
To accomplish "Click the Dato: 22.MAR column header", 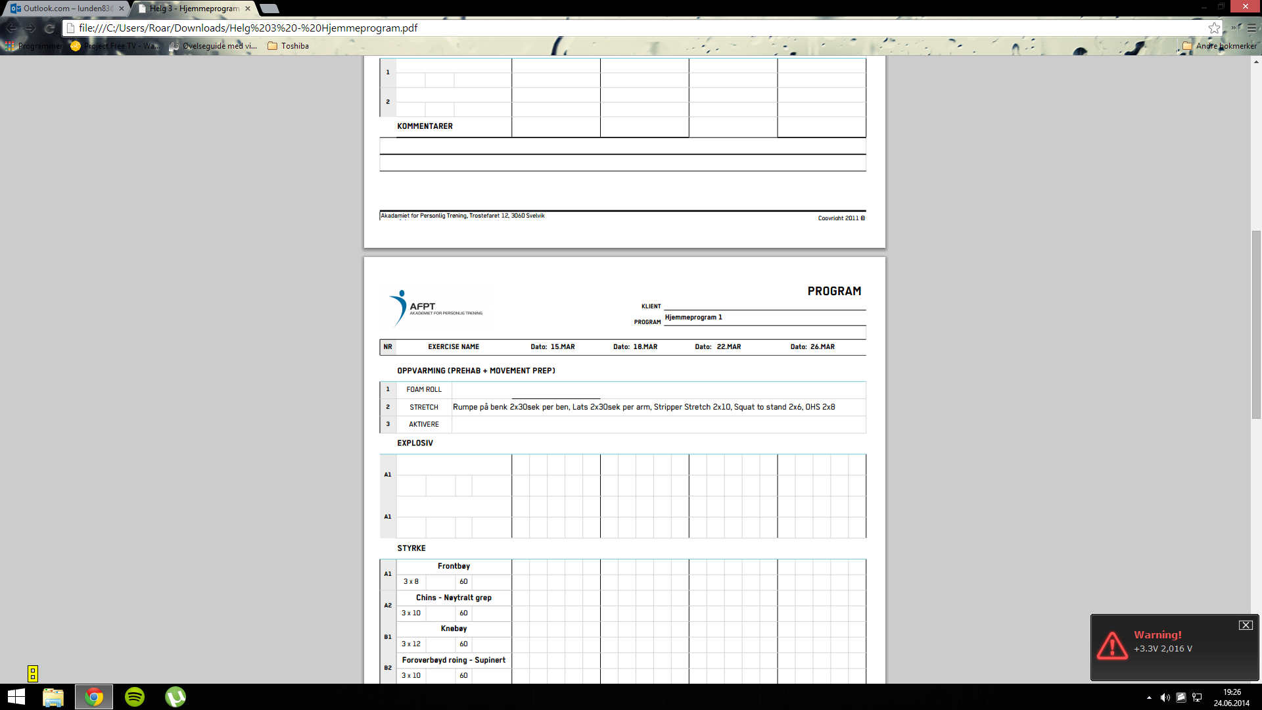I will click(x=718, y=347).
